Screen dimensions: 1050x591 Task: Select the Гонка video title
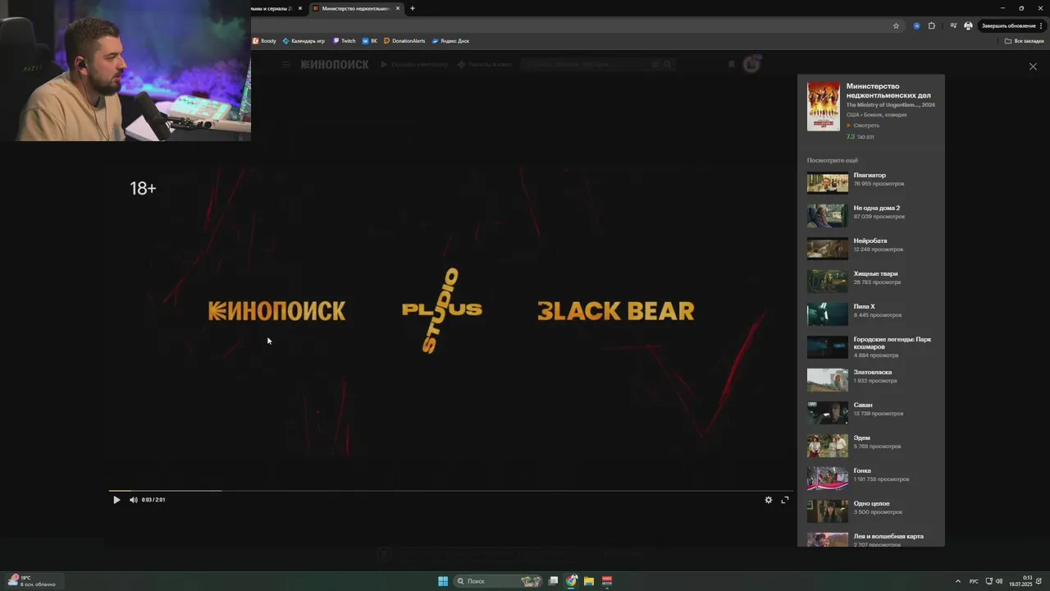coord(862,470)
